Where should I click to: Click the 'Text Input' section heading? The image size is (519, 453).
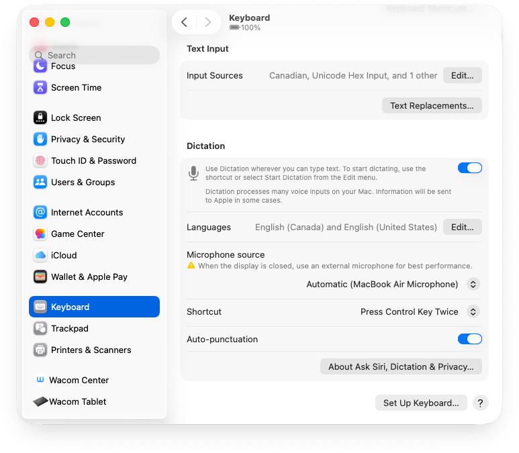point(207,48)
